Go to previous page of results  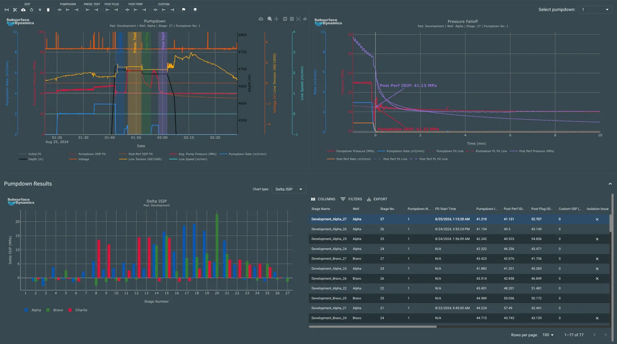[595, 335]
